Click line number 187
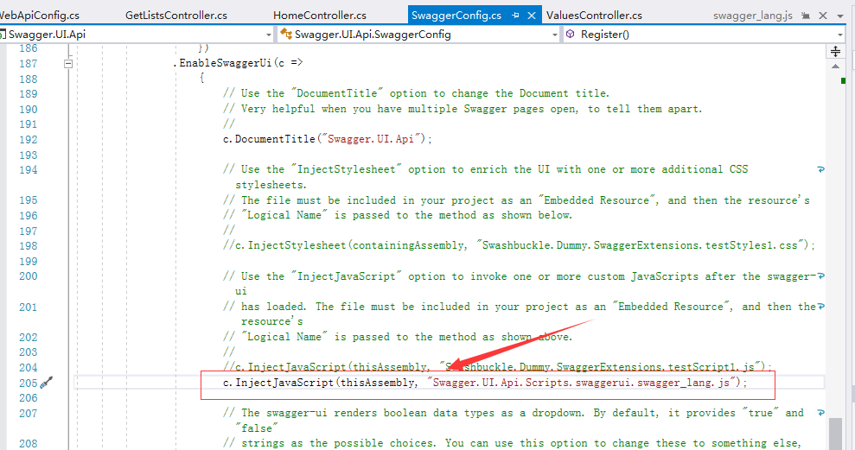855x450 pixels. [x=29, y=64]
